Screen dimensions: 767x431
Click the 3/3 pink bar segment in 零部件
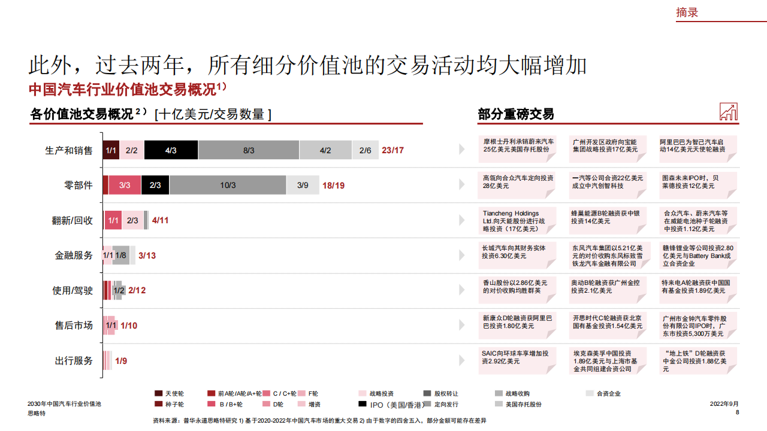(125, 185)
